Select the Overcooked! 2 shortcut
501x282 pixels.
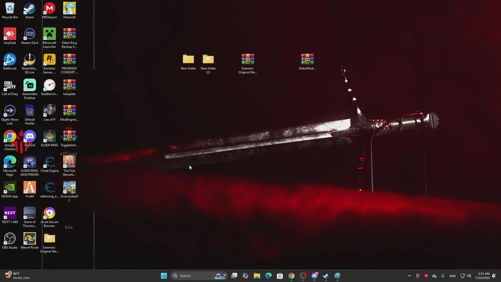69,192
